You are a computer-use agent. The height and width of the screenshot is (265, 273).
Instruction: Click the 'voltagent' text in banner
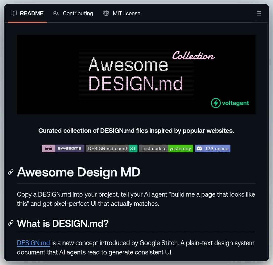click(235, 103)
